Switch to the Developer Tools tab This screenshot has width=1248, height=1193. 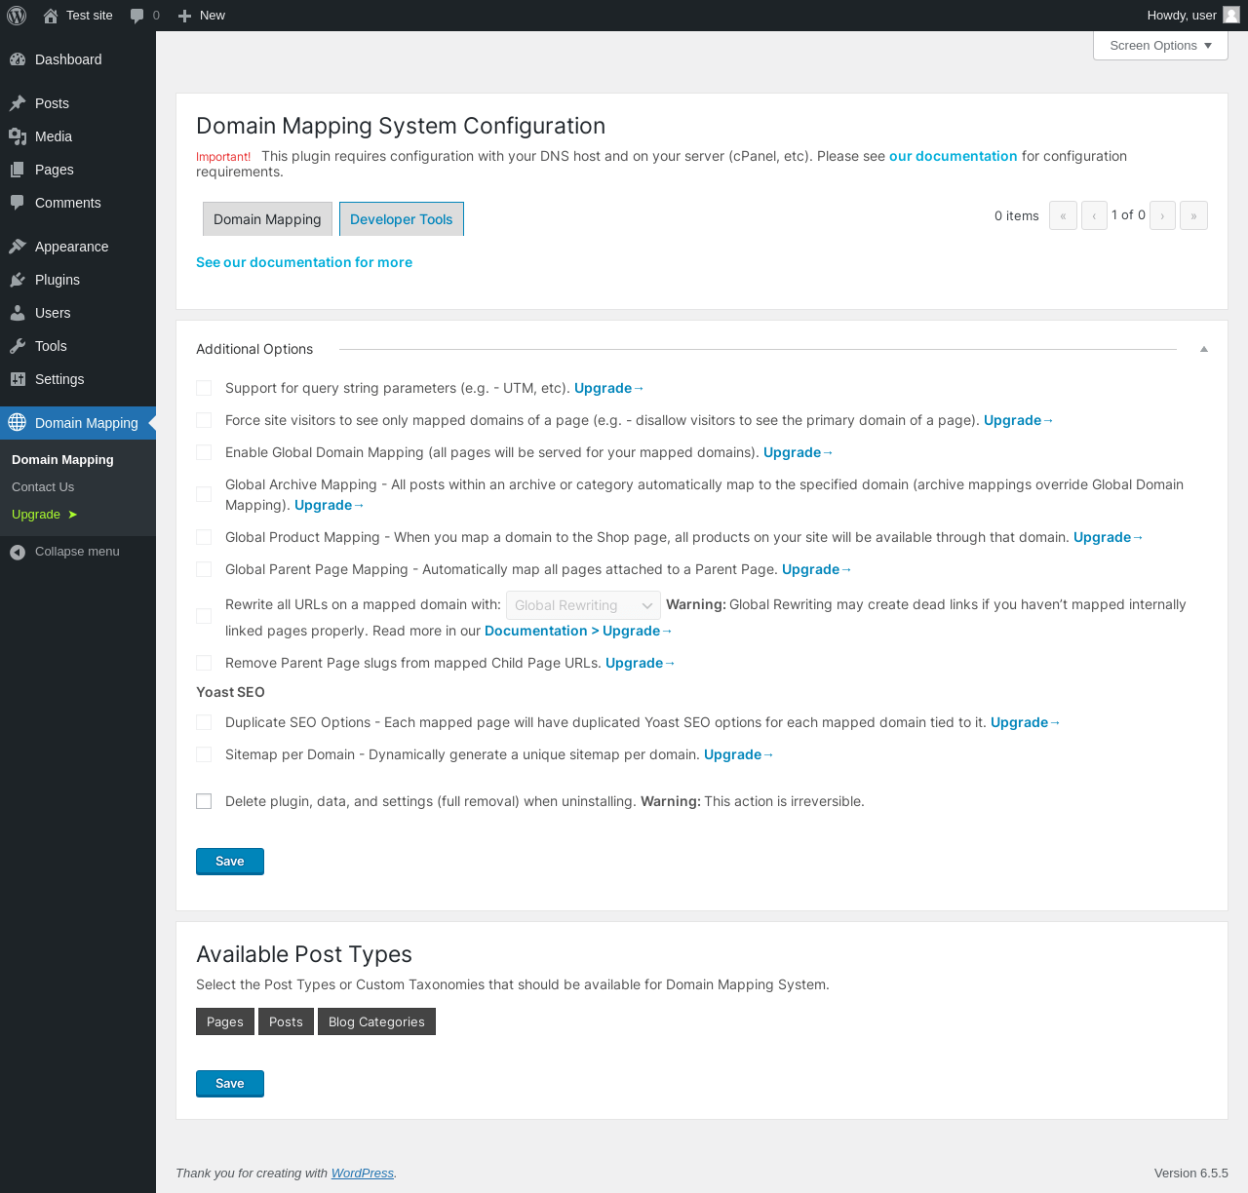[x=401, y=219]
